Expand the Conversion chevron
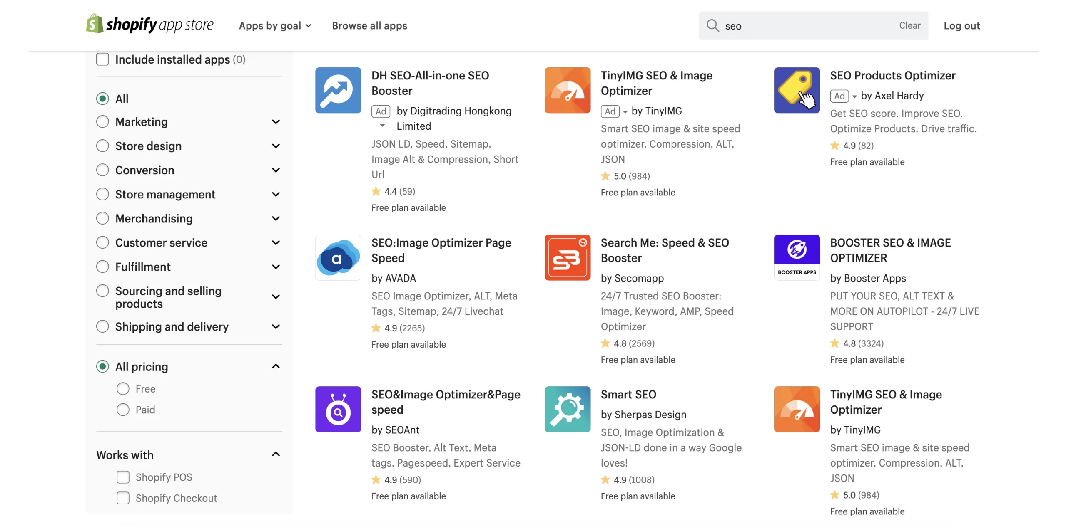This screenshot has width=1066, height=526. click(x=276, y=170)
